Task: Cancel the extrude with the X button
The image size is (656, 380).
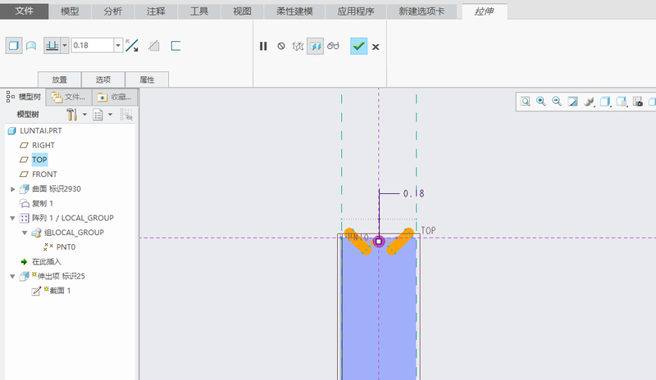Action: tap(376, 47)
